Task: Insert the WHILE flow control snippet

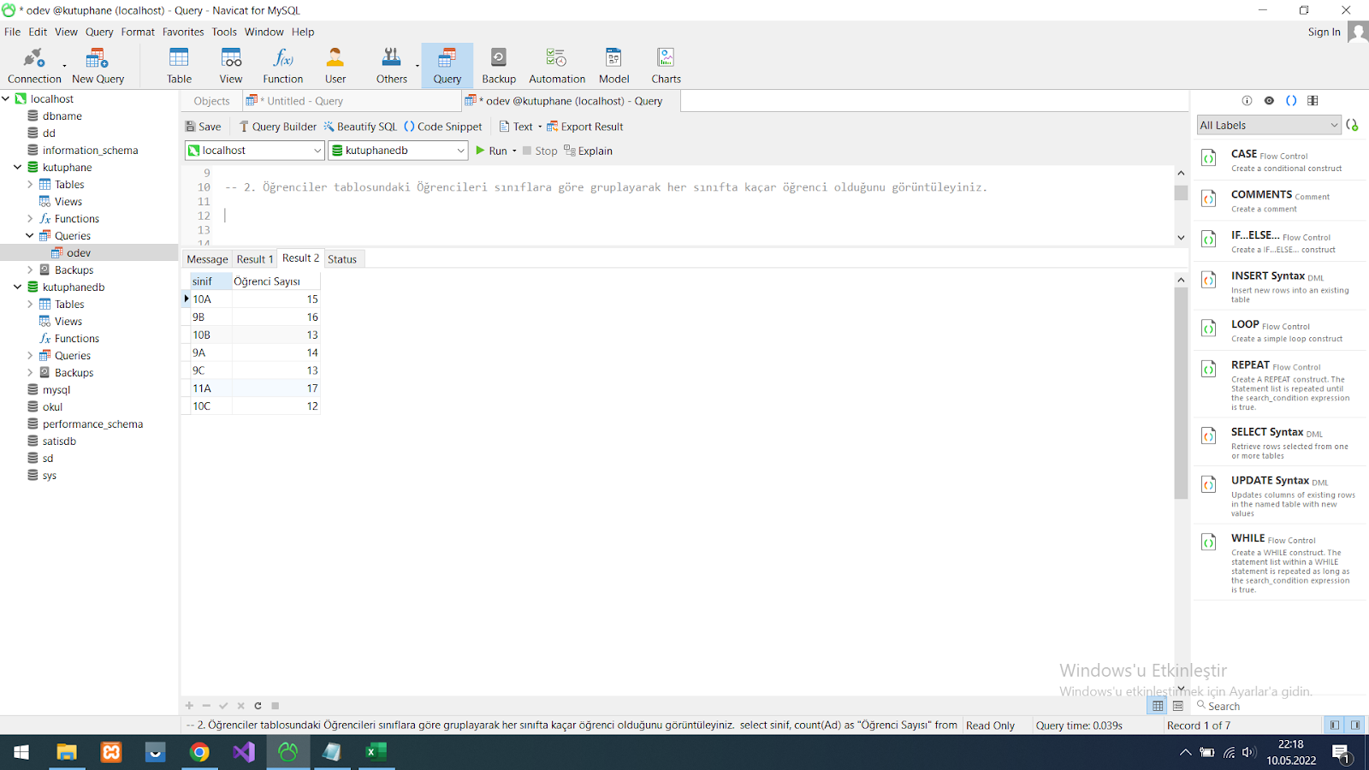Action: tap(1280, 562)
